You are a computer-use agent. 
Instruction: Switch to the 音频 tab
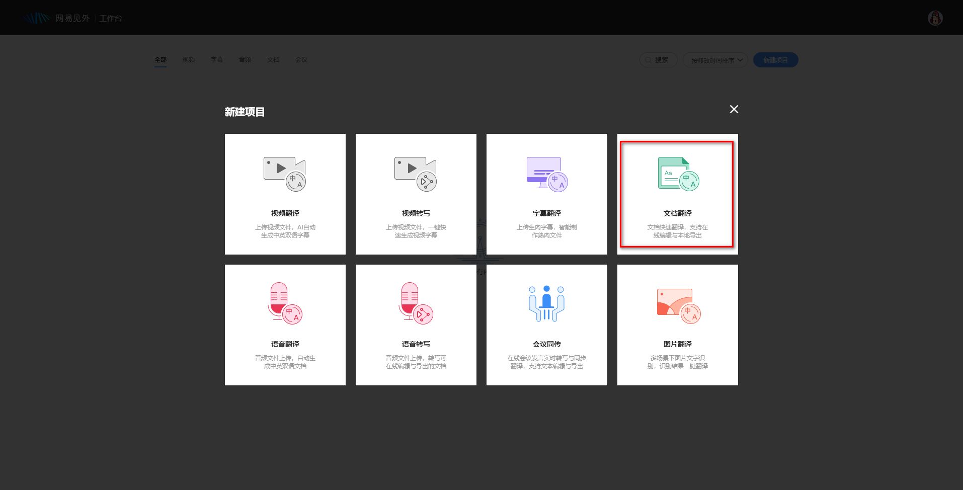[x=245, y=60]
